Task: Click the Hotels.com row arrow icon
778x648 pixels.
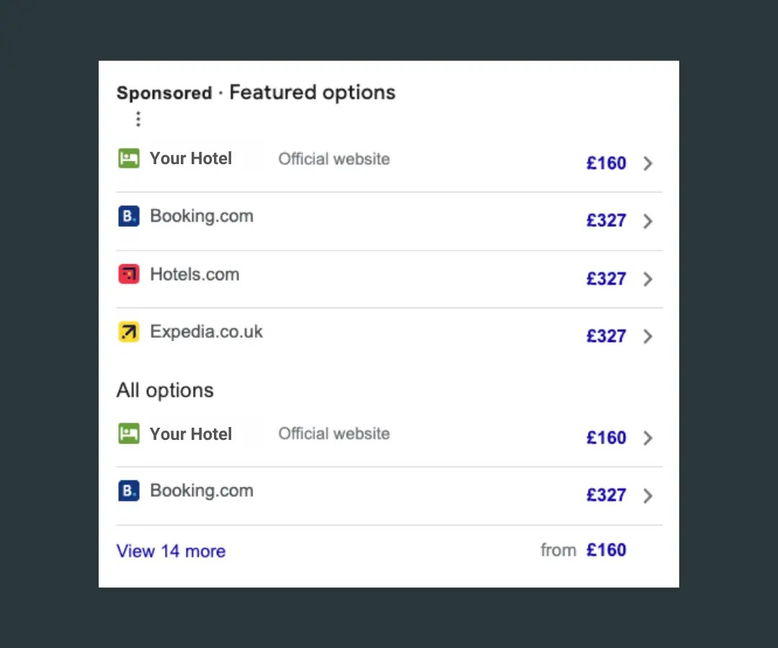Action: (648, 279)
